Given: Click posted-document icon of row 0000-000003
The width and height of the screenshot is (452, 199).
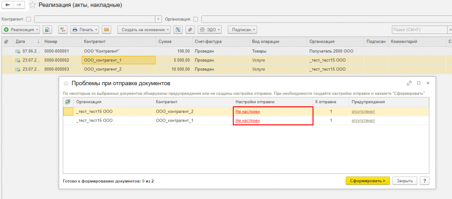Looking at the screenshot, I should [x=18, y=69].
